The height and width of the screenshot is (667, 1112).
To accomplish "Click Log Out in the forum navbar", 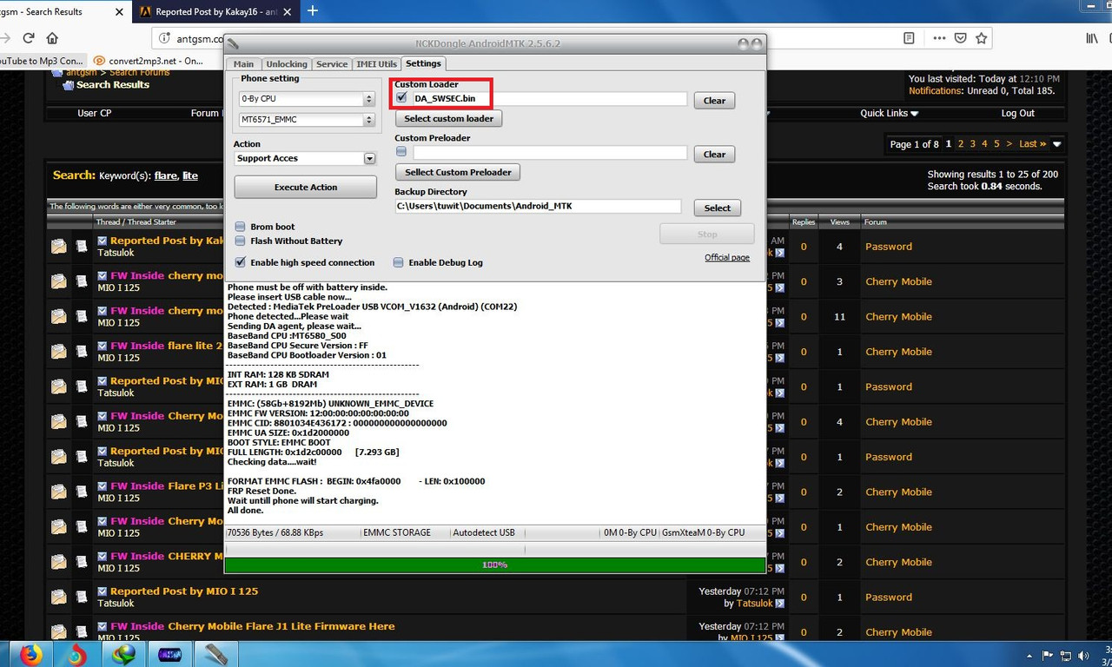I will [x=1017, y=113].
